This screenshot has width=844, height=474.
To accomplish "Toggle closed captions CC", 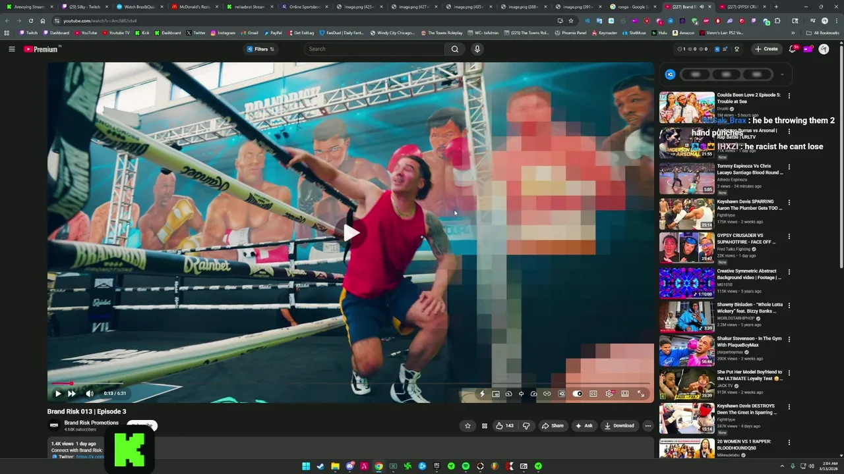I will pyautogui.click(x=593, y=394).
